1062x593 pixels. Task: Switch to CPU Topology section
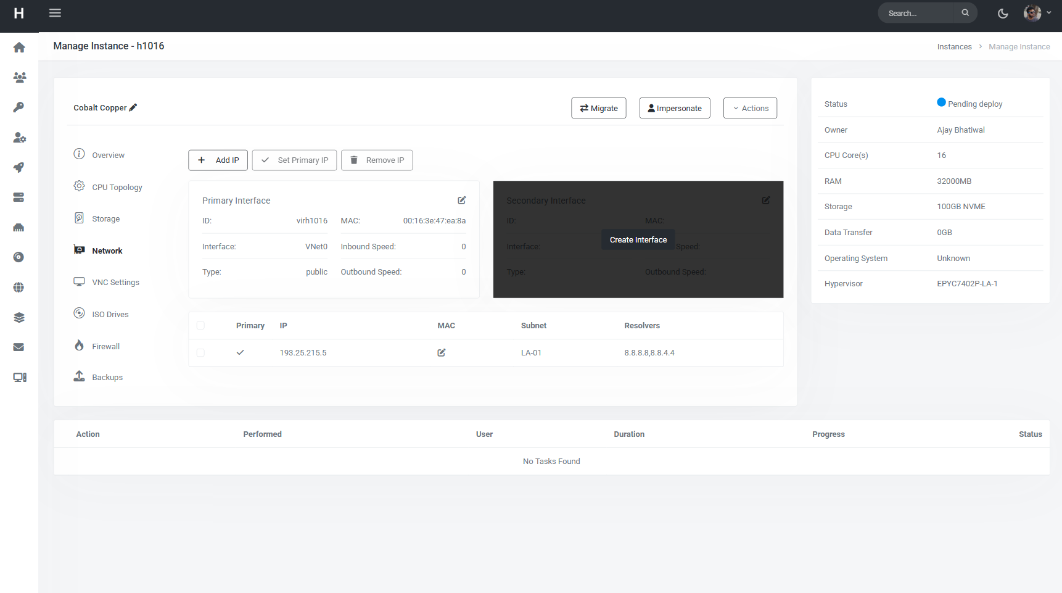117,188
